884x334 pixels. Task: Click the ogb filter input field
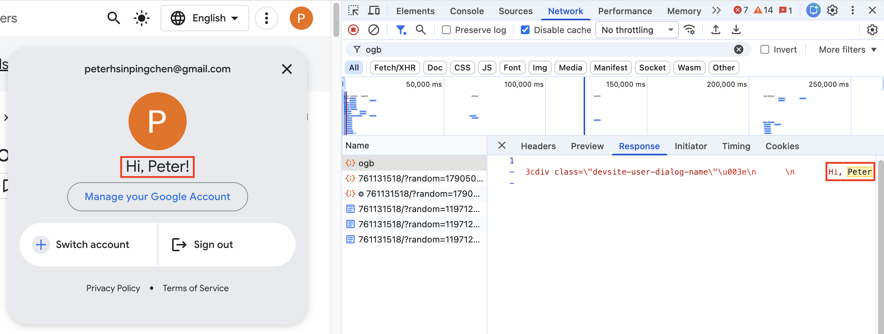[548, 49]
